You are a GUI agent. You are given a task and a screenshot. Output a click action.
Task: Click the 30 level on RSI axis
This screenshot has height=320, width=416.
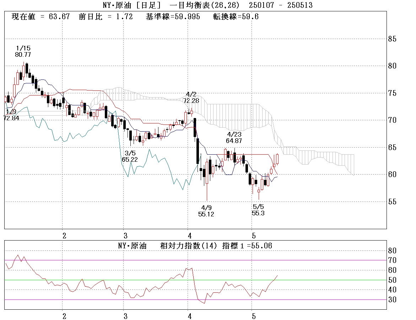392,300
